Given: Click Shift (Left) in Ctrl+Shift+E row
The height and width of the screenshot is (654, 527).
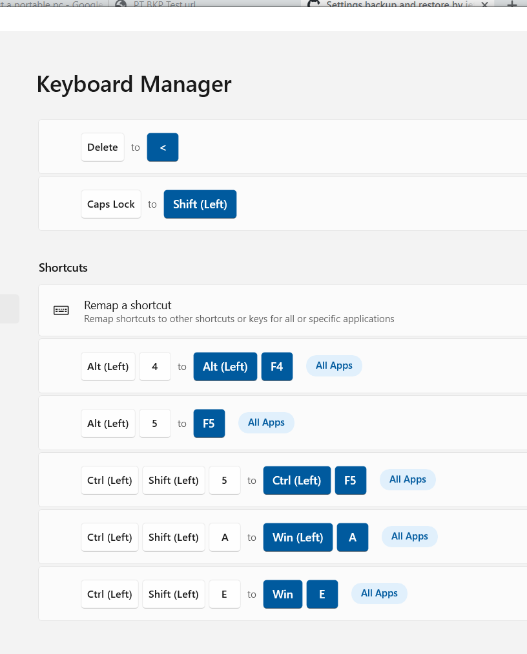Looking at the screenshot, I should pyautogui.click(x=174, y=594).
